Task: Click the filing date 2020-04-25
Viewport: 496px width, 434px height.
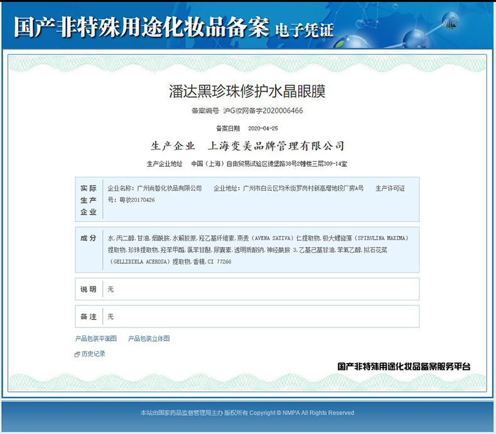Action: [263, 129]
